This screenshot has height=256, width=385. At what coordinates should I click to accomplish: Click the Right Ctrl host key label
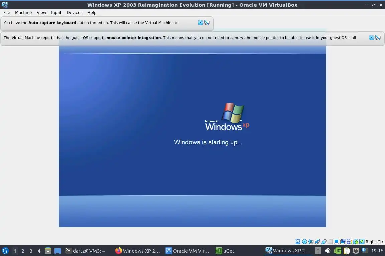375,242
